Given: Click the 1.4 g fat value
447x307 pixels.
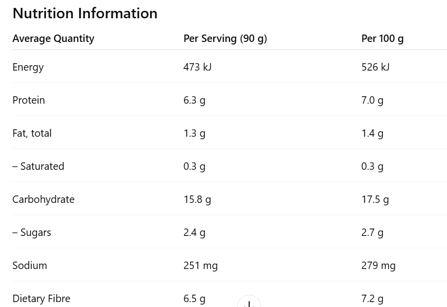Looking at the screenshot, I should (372, 133).
